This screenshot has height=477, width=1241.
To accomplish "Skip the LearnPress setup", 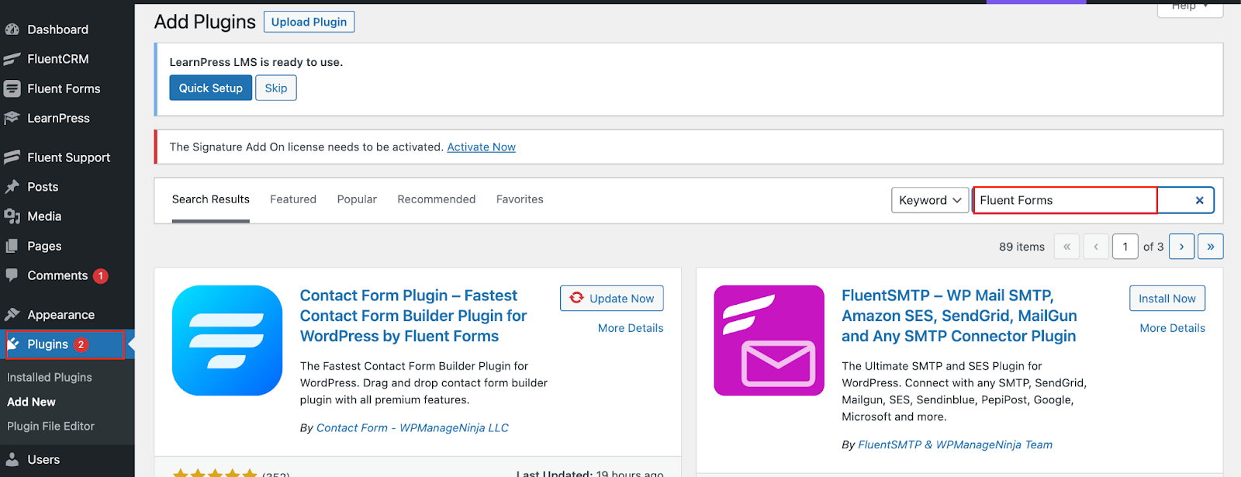I will 276,88.
